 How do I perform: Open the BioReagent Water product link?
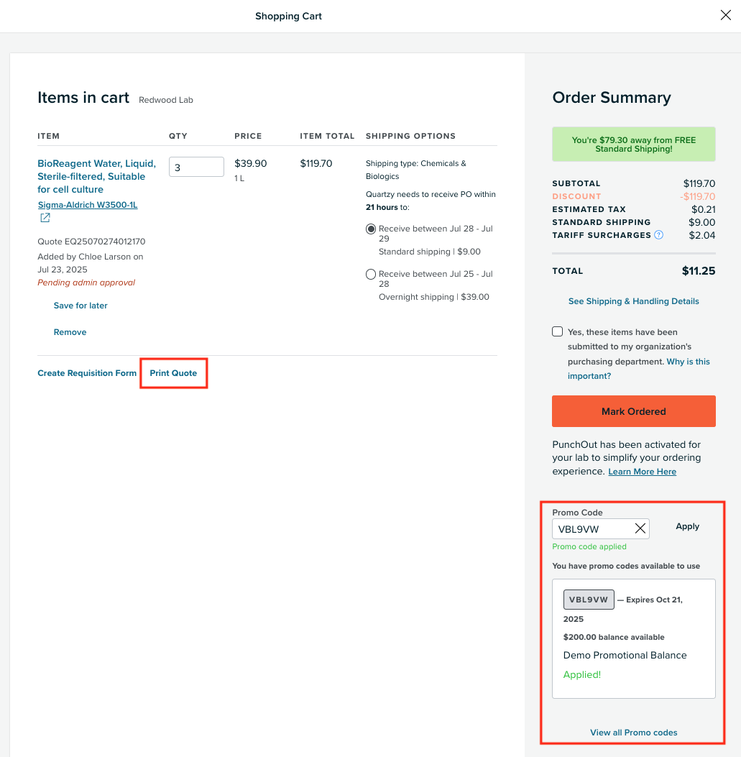pos(96,176)
